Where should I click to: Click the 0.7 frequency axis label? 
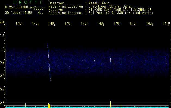tap(3, 89)
